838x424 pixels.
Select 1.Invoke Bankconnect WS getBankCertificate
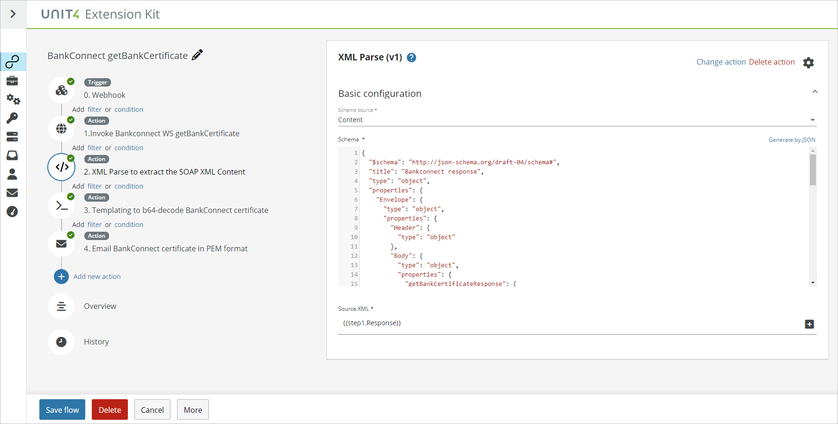pyautogui.click(x=162, y=133)
